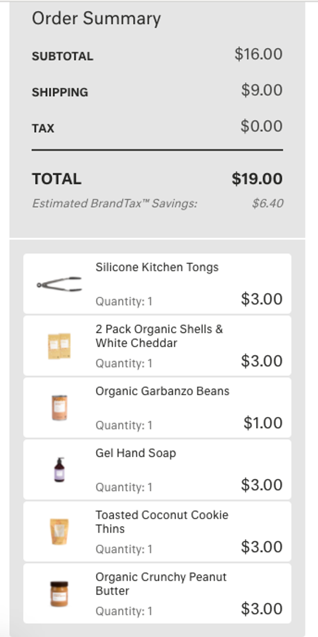Screen dimensions: 318x637
Task: Select the Gel Hand Soap product name
Action: click(136, 453)
